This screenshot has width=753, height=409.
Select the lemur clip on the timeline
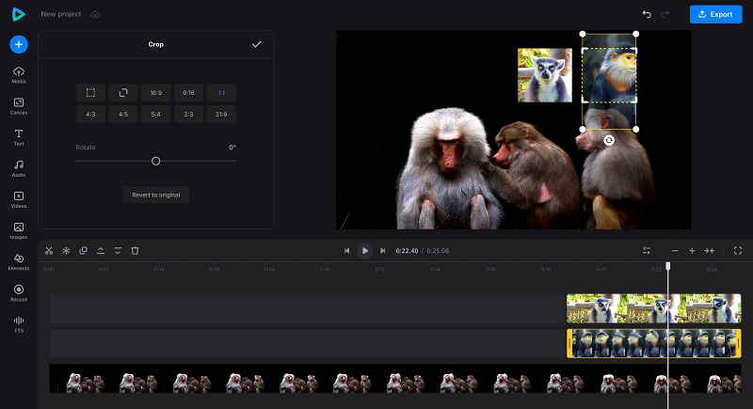(653, 308)
